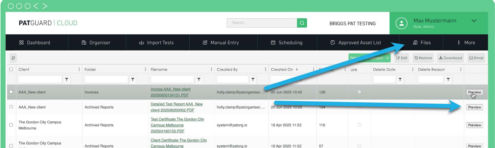Tick the Detailed Test Report row checkbox
Image resolution: width=495 pixels, height=148 pixels.
point(11,107)
